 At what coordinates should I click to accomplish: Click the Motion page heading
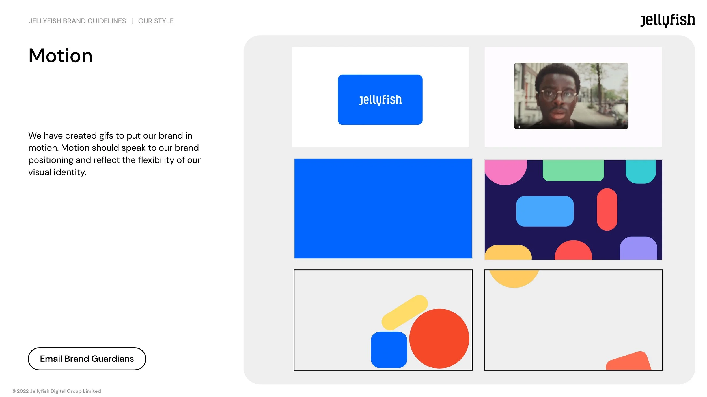[61, 56]
